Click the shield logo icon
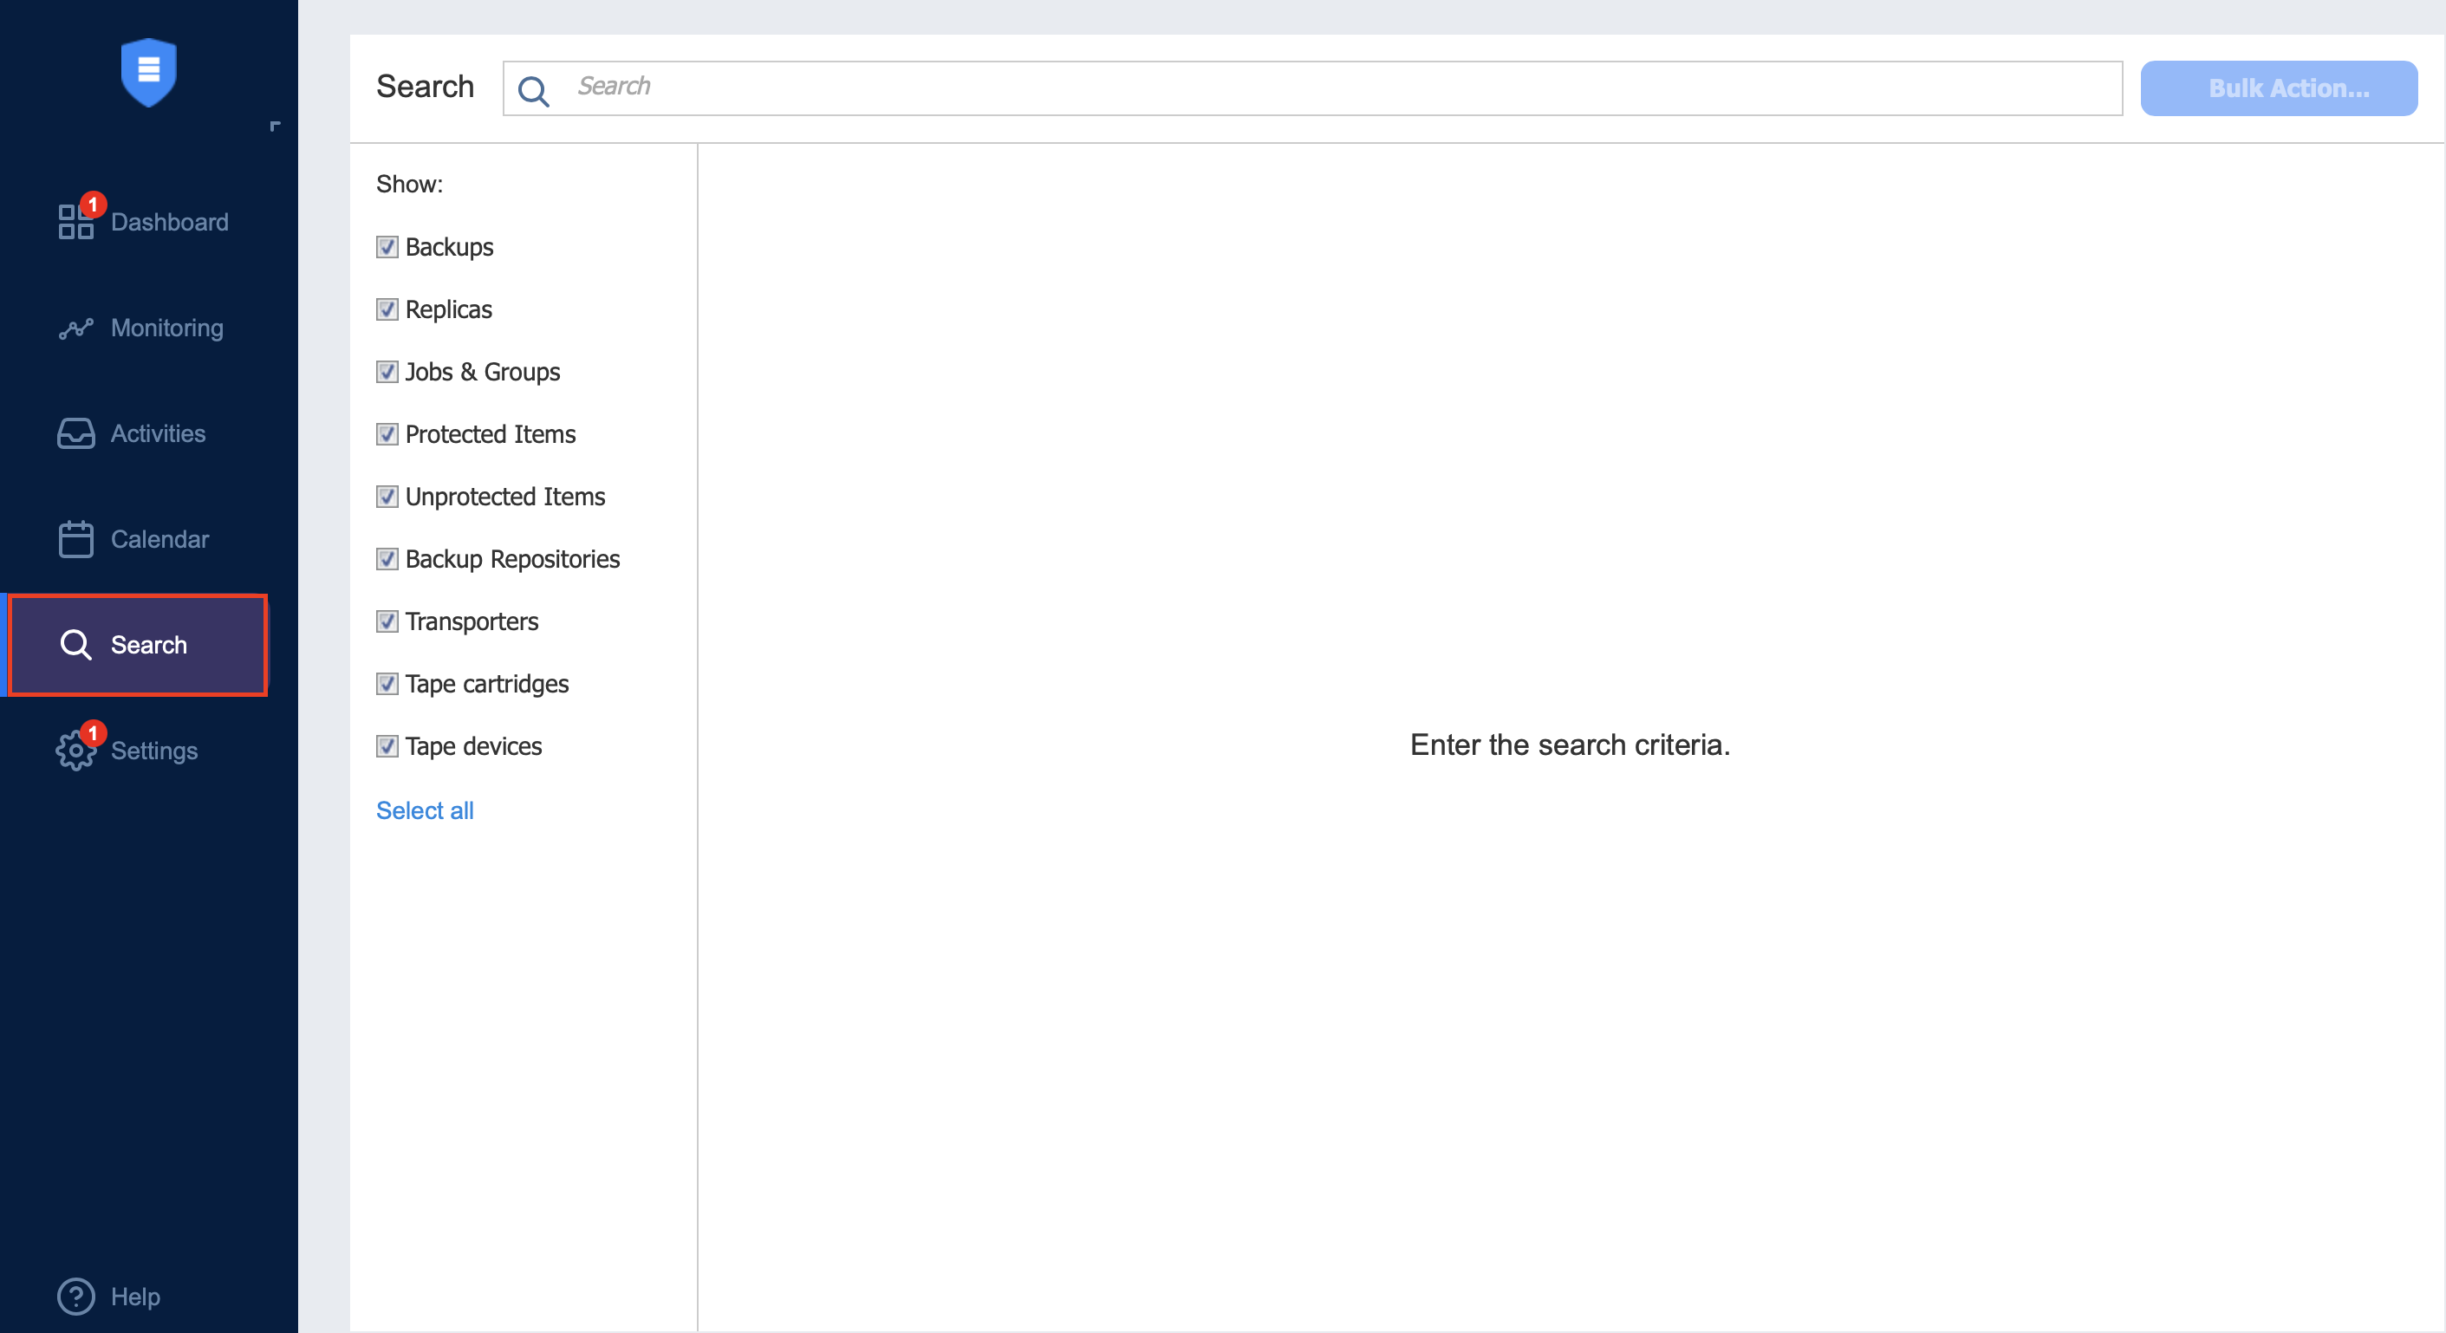 (149, 72)
